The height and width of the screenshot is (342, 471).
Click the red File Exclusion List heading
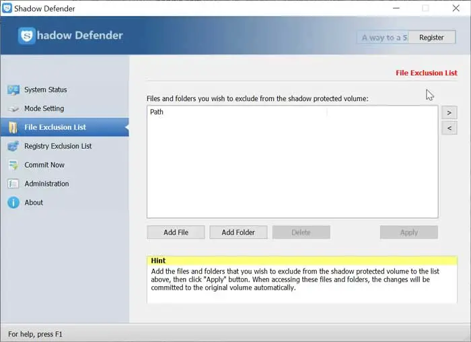426,73
